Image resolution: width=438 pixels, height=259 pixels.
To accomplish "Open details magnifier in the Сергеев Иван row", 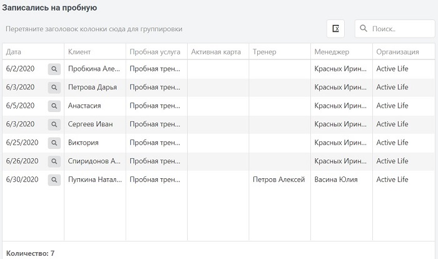I will pos(54,124).
